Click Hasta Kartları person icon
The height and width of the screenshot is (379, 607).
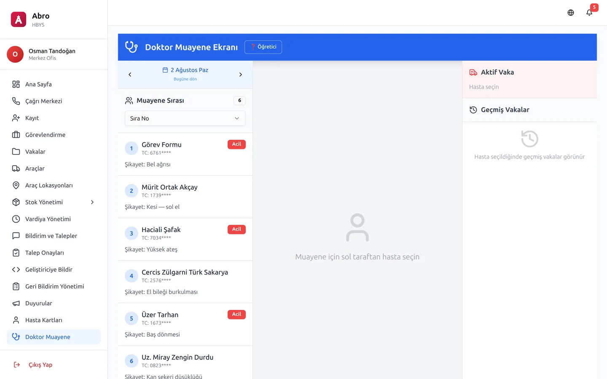(16, 320)
